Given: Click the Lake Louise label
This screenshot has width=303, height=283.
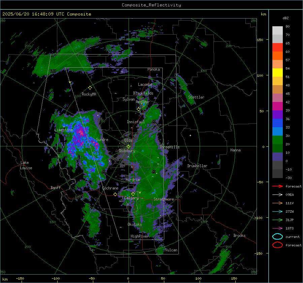Looking at the screenshot, I should 26,165.
